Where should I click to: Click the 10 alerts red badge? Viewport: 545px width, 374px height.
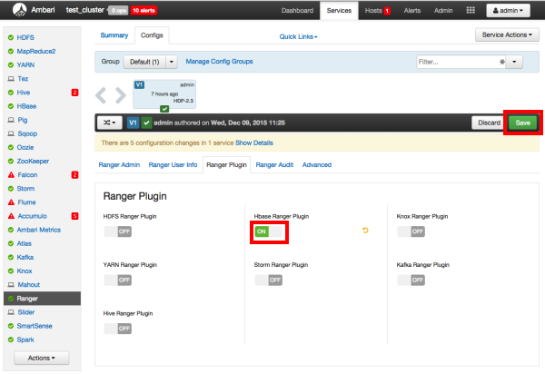click(x=144, y=10)
